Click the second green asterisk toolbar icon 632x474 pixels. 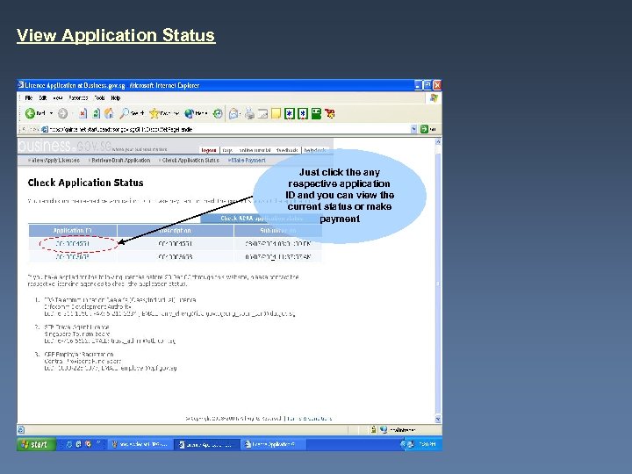tap(303, 113)
